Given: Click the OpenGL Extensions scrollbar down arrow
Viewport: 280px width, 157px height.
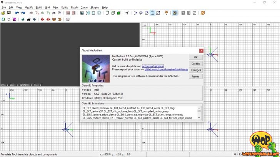Looking at the screenshot, I should [x=199, y=117].
